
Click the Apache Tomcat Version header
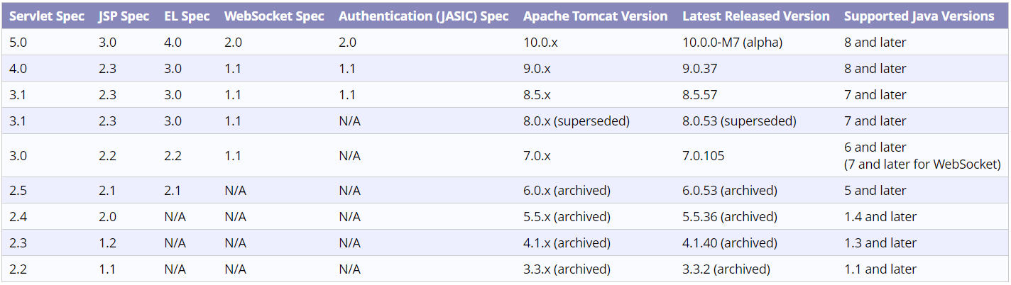(595, 16)
